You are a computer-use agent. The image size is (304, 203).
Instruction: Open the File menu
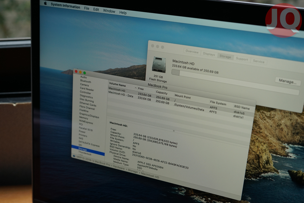coord(87,8)
